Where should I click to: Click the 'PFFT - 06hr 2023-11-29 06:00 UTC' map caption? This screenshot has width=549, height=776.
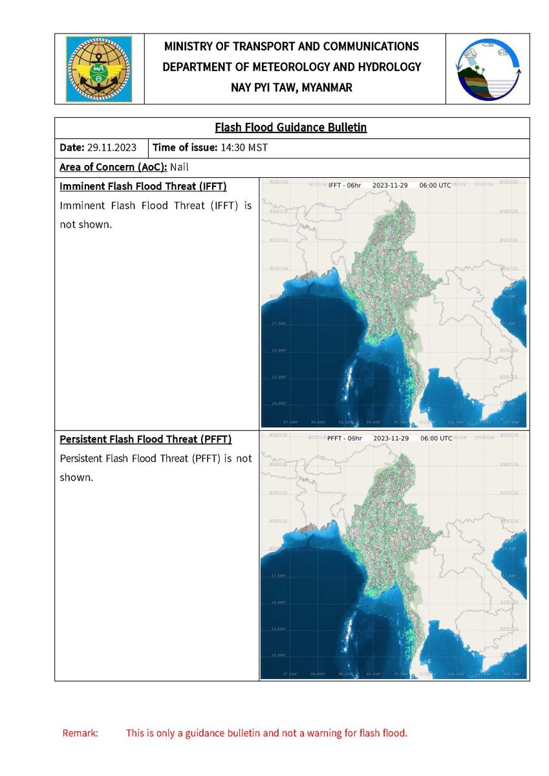[x=389, y=438]
